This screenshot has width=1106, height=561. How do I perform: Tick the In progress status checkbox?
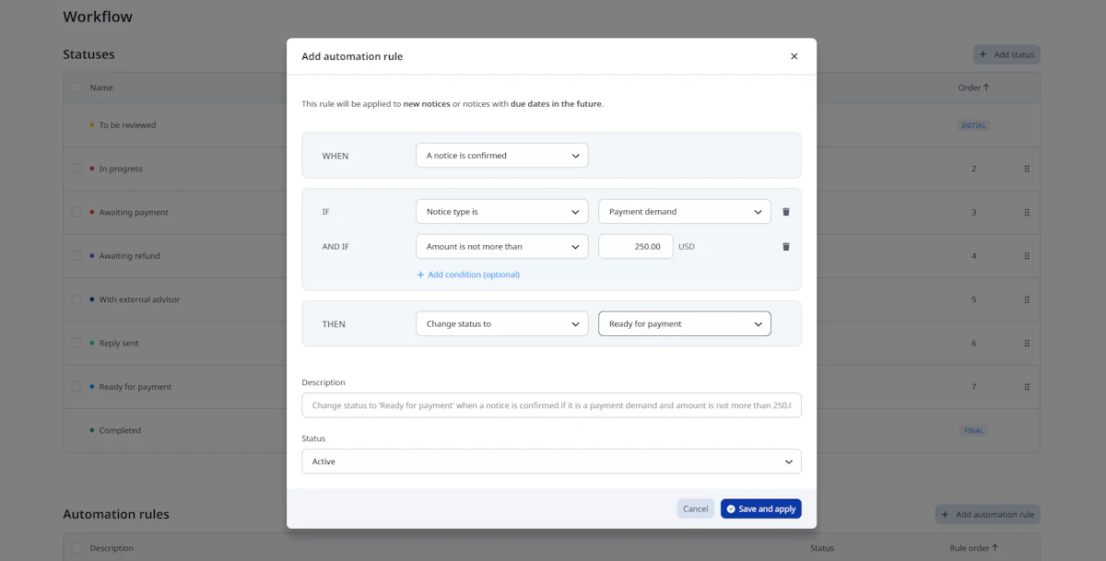(x=77, y=169)
